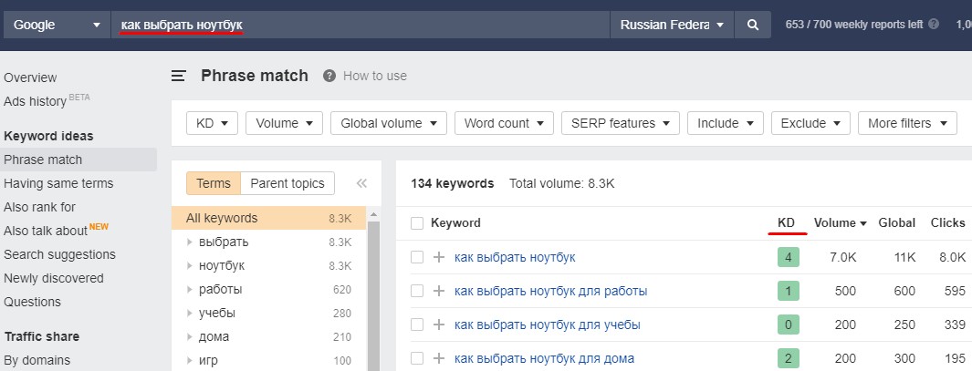Add как выбрать ноутбук для работы via plus icon
Image resolution: width=972 pixels, height=371 pixels.
coord(439,291)
